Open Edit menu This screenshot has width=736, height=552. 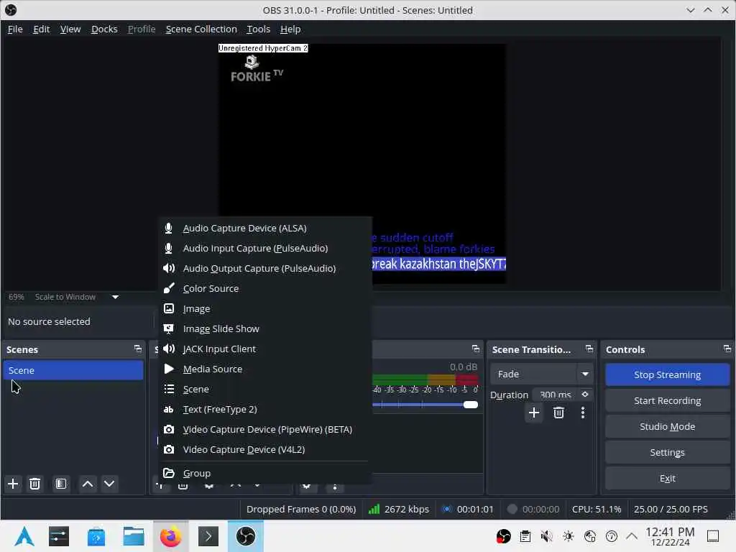tap(41, 29)
